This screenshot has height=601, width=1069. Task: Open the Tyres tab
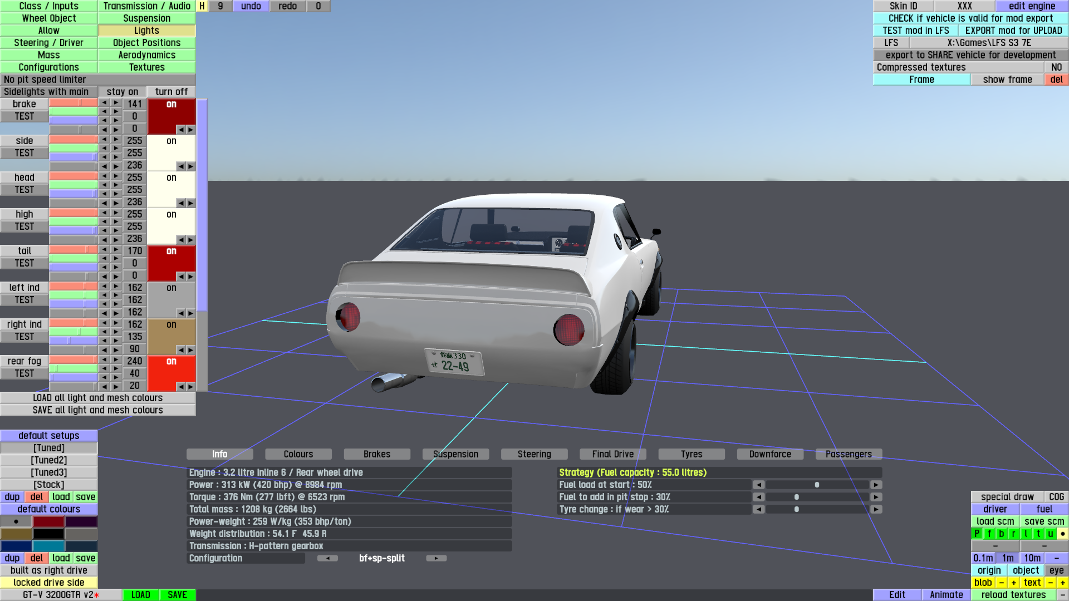coord(691,454)
